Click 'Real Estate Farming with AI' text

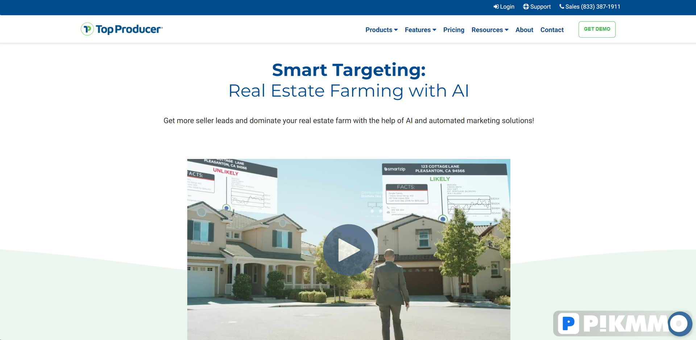point(349,91)
